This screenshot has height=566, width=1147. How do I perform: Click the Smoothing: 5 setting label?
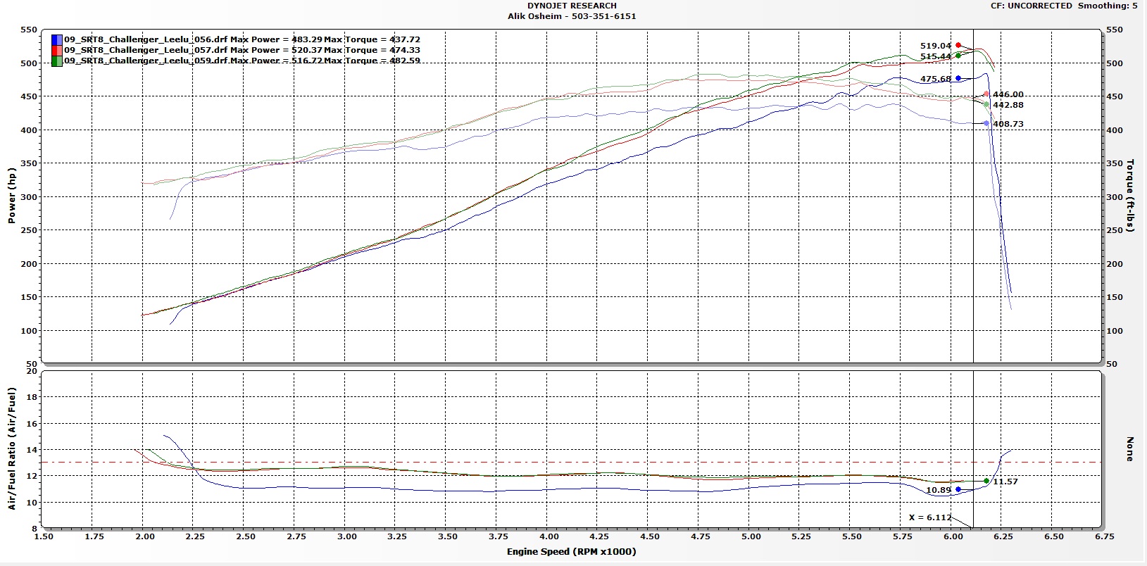1106,6
